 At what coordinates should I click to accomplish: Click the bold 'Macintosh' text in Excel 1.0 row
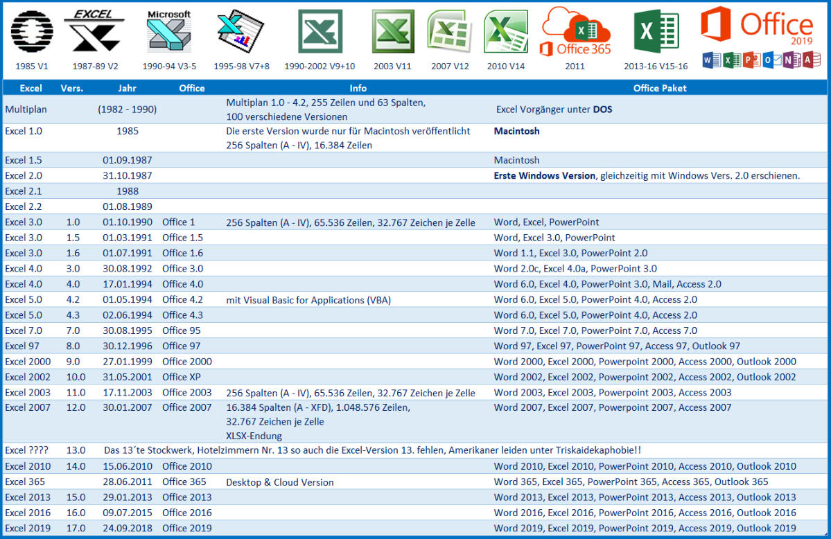click(x=517, y=131)
